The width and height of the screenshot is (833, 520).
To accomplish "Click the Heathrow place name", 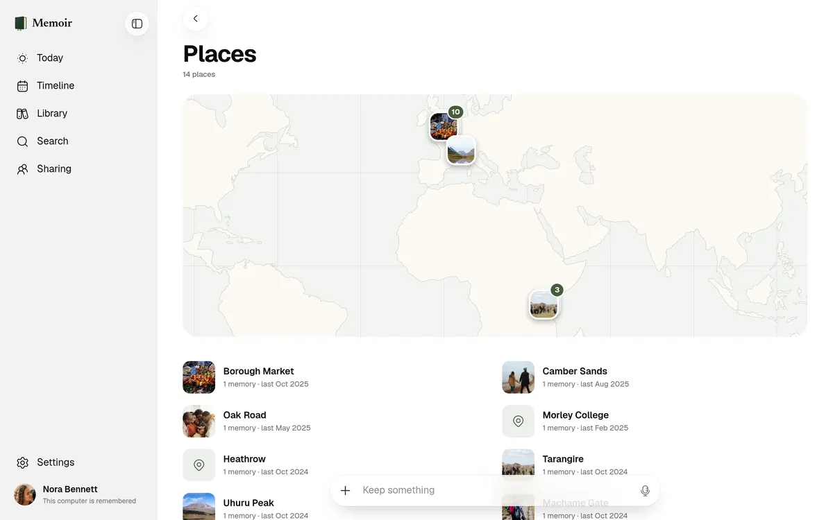I will (244, 459).
